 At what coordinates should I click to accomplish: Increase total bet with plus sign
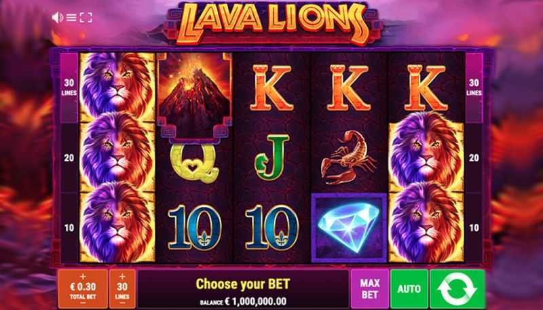click(82, 277)
